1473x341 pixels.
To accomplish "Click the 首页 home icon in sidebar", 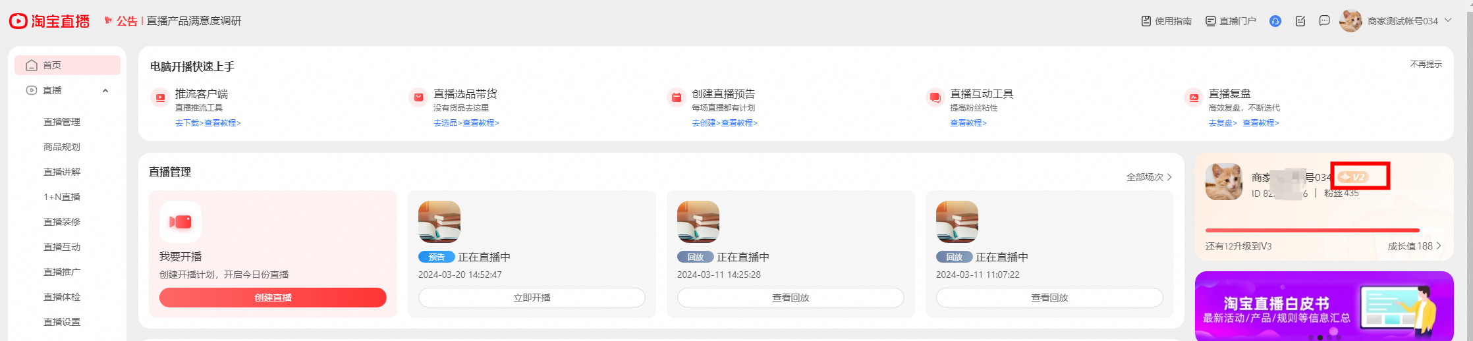I will click(x=31, y=65).
